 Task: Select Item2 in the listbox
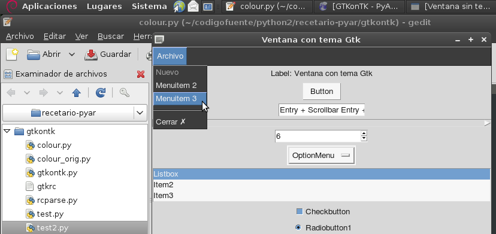(322, 185)
